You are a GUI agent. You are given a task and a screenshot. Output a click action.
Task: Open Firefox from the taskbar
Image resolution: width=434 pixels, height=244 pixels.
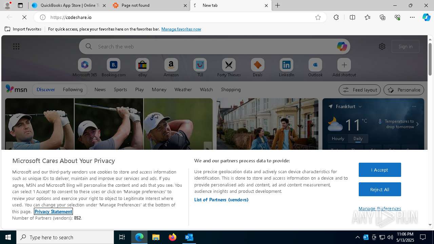[x=173, y=237]
